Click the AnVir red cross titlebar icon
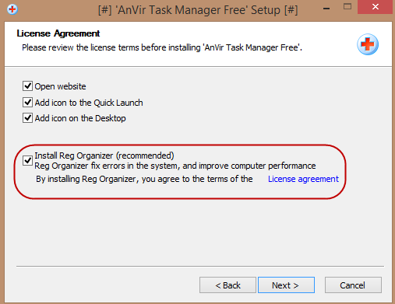This screenshot has width=395, height=304. point(12,10)
